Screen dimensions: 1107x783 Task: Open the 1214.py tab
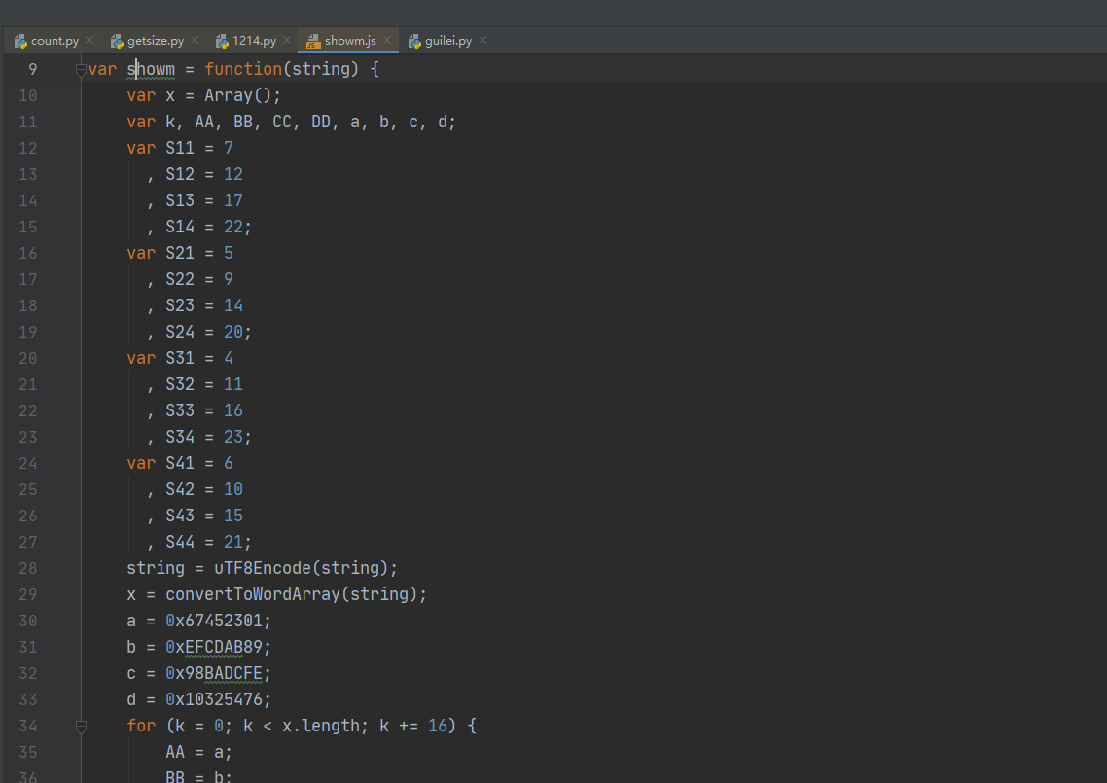254,41
